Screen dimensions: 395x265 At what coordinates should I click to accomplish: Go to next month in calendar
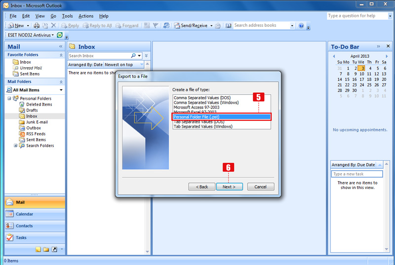pos(387,56)
